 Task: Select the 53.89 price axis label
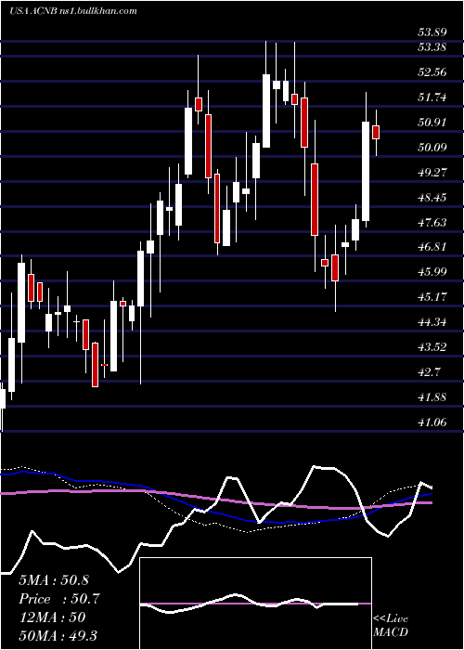[x=432, y=33]
